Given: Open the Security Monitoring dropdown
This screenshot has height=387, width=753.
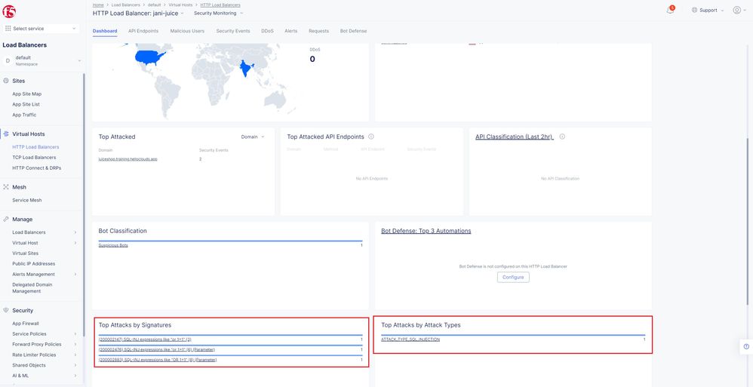Looking at the screenshot, I should tap(219, 13).
